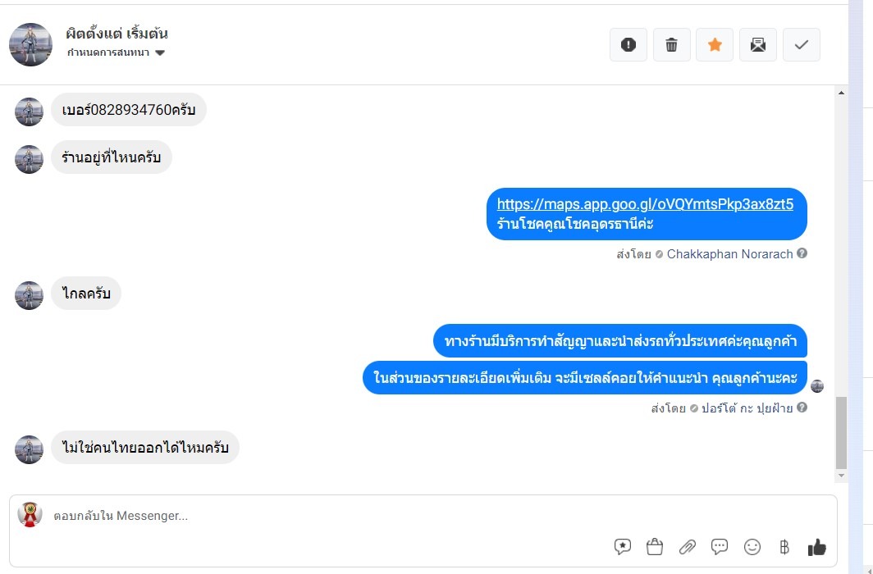
Task: Attach a file with the paperclip icon
Action: click(687, 547)
